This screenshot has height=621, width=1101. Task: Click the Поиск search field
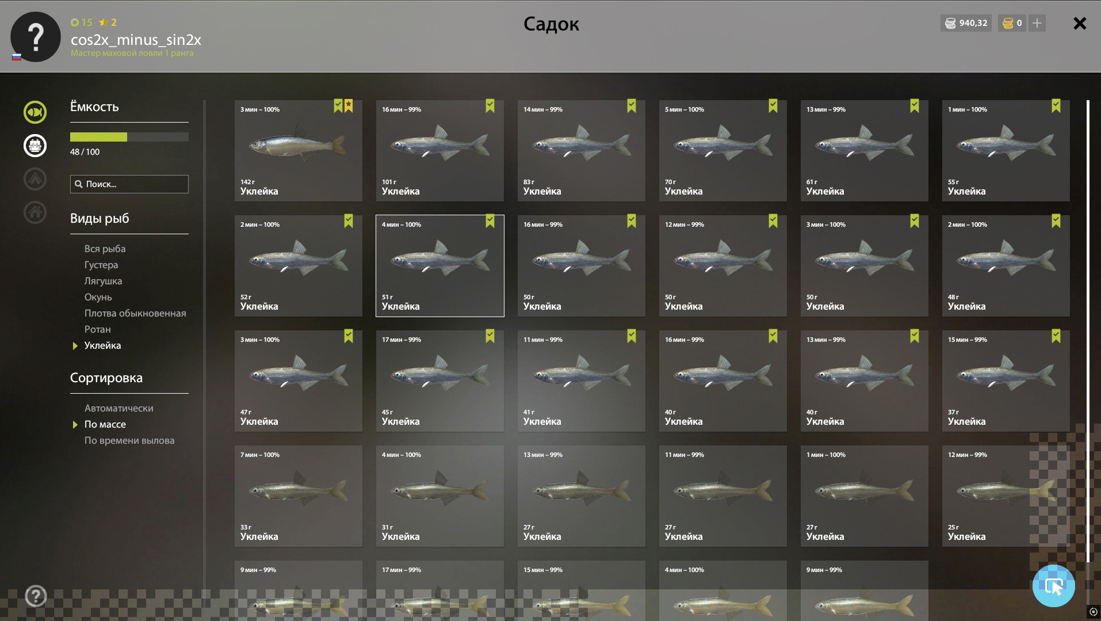coord(129,184)
